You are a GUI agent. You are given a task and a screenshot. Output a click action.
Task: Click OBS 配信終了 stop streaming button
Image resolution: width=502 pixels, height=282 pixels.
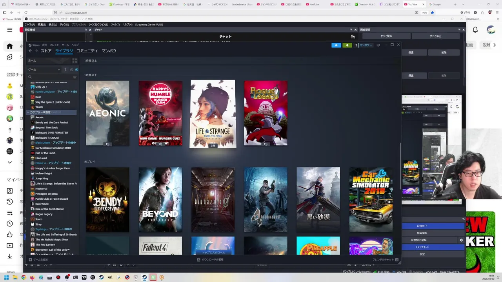422,226
